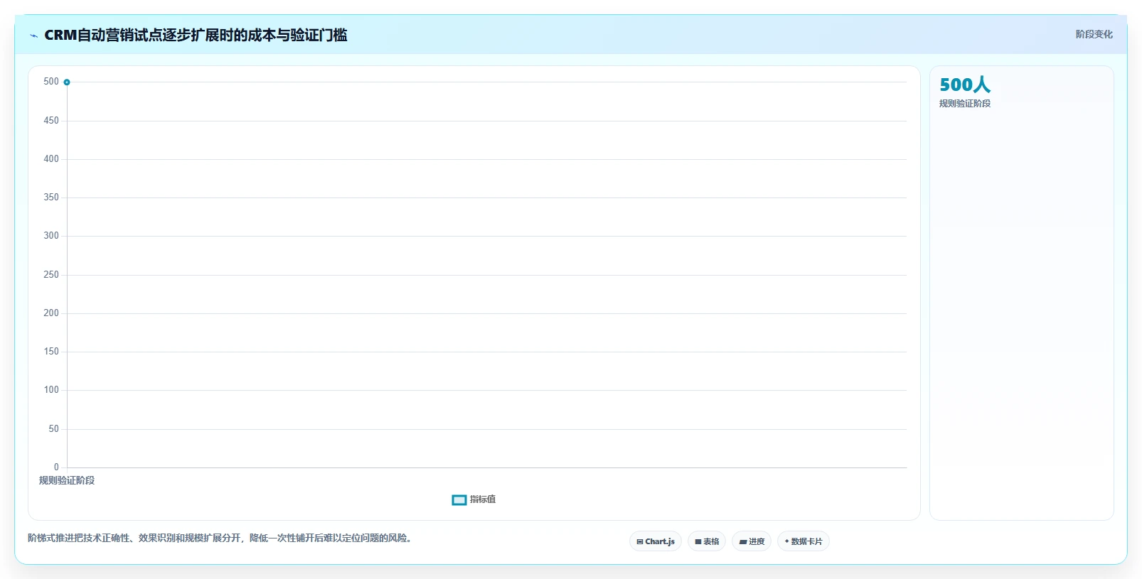Click the Chart.js tag
The image size is (1142, 579).
coord(656,541)
